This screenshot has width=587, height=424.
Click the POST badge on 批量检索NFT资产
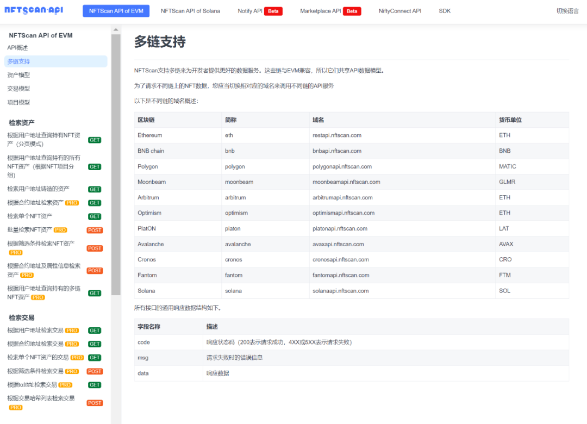point(95,230)
